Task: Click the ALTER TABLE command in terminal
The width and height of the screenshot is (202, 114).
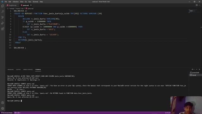Action: (48, 76)
